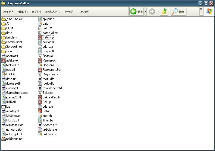Screen dimensions: 215x151
Task: Click the file name spatch
Action: 47,116
